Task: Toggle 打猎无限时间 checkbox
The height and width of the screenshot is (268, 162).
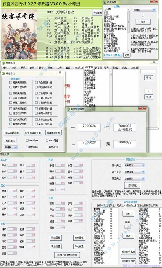Action: [36, 94]
